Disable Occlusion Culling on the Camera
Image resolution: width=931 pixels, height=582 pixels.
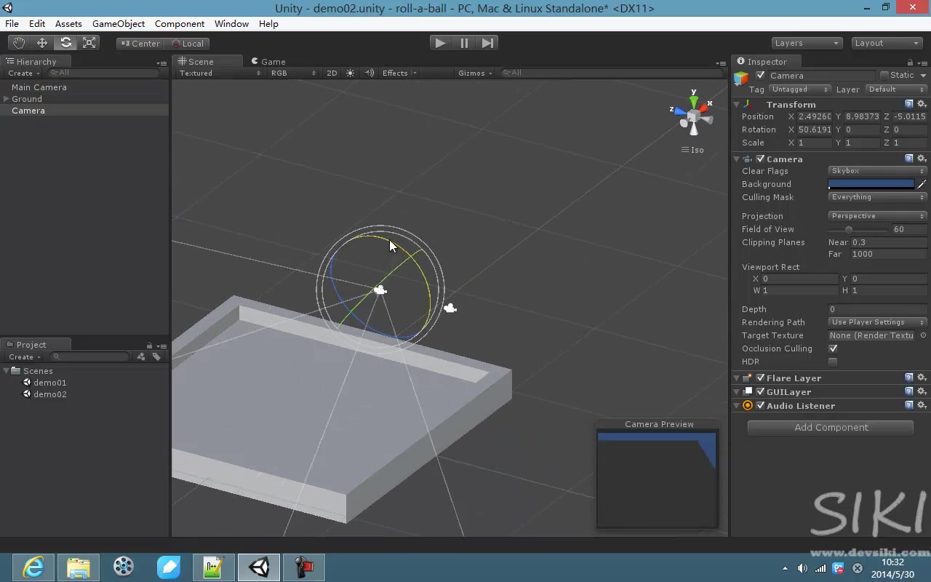tap(833, 348)
